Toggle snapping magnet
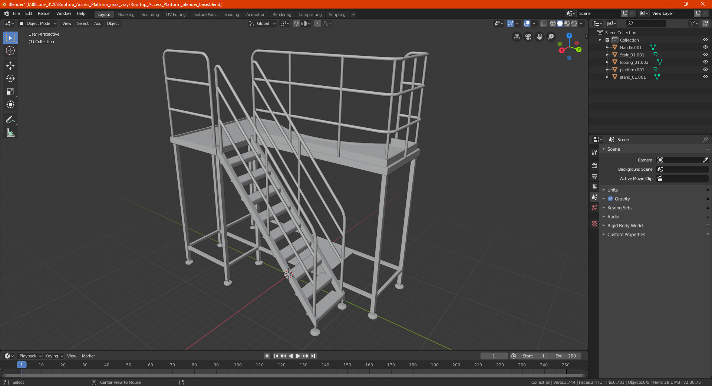The height and width of the screenshot is (386, 712). (x=296, y=23)
